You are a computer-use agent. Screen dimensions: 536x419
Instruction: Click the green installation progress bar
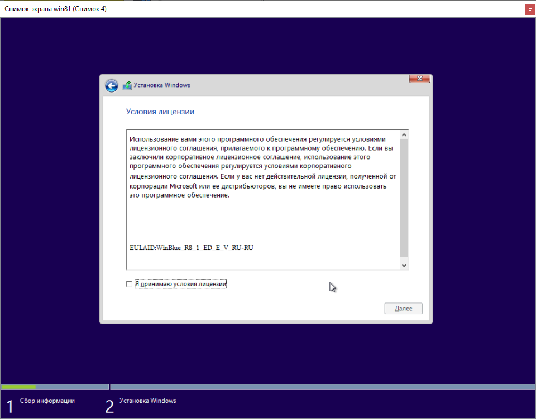click(x=18, y=387)
